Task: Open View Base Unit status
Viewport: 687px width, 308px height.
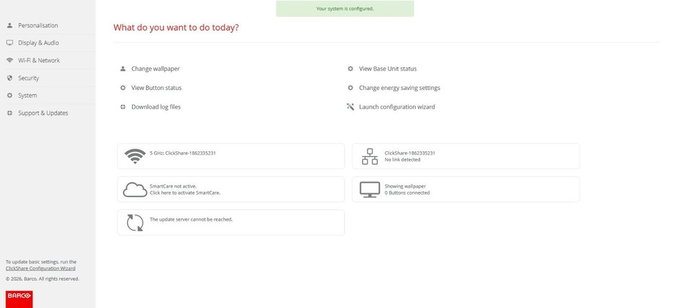Action: [387, 69]
